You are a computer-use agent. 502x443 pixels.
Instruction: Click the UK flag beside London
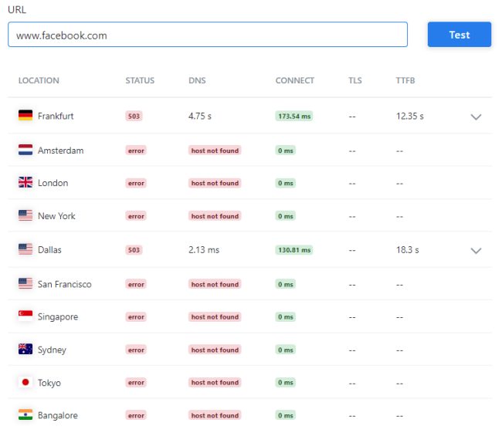coord(25,182)
